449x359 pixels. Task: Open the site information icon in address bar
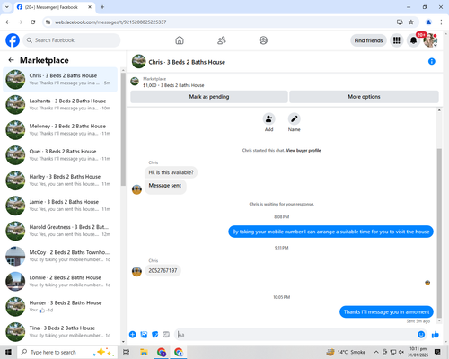point(48,22)
